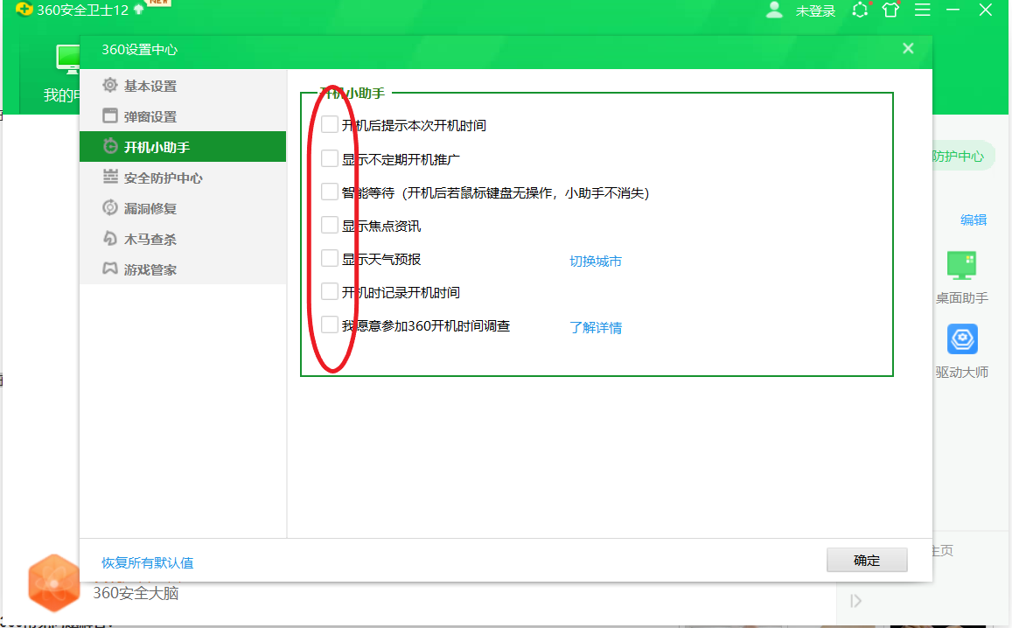Switch to 安全防护中心 settings section
Screen dimensions: 1012x628
tap(163, 178)
